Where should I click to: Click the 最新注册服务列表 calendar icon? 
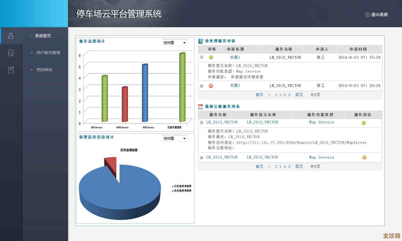click(x=201, y=106)
